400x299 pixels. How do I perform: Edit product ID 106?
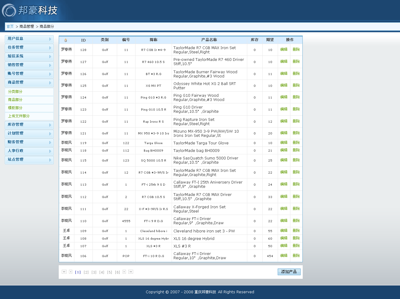[x=284, y=256]
